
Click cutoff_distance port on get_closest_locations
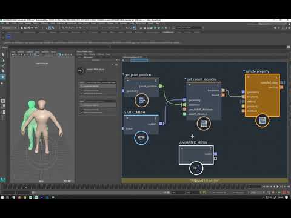(x=184, y=114)
